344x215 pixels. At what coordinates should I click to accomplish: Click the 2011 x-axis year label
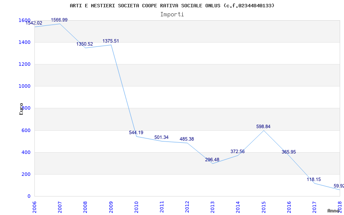(x=162, y=207)
